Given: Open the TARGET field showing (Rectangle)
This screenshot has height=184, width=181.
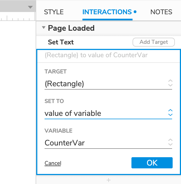Looking at the screenshot, I should coord(106,84).
